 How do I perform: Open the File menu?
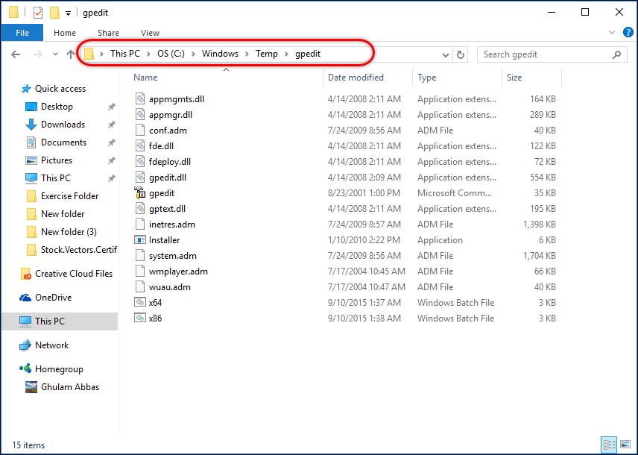pos(22,33)
